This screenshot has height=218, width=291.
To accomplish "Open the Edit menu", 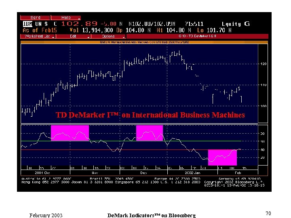I will coord(73,36).
